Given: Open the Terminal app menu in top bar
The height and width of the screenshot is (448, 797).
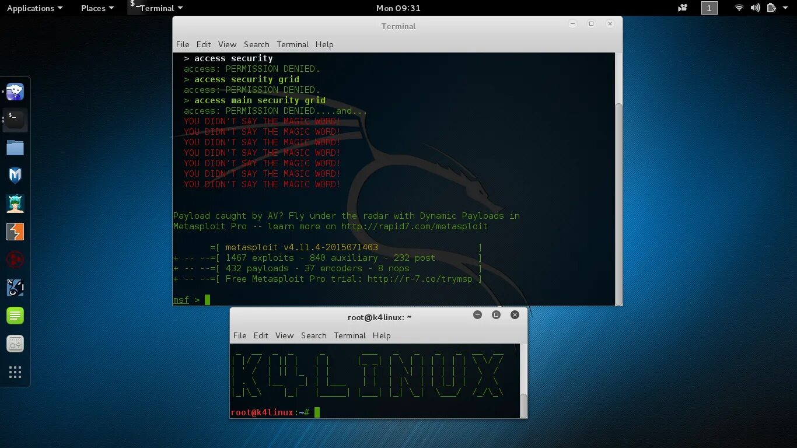Looking at the screenshot, I should (156, 8).
